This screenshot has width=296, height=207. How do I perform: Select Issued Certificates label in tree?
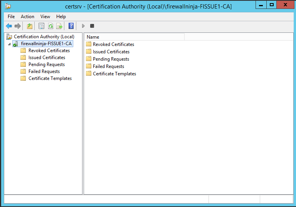click(x=47, y=58)
